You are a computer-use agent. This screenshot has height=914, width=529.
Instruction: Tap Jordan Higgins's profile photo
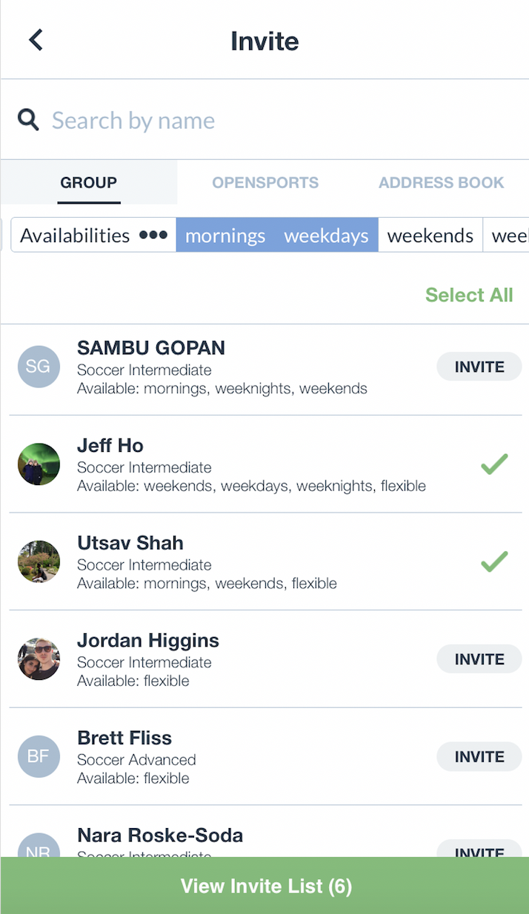point(39,659)
